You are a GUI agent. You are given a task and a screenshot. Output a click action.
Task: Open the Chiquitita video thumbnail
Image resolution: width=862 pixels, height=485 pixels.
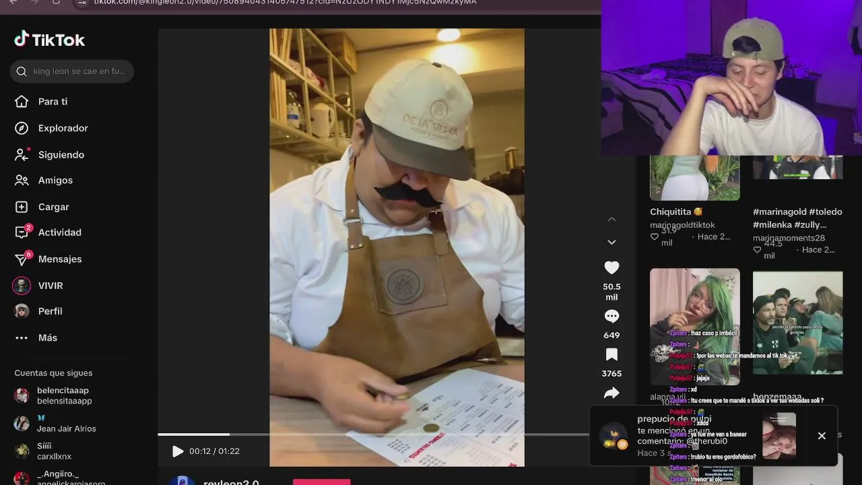694,178
